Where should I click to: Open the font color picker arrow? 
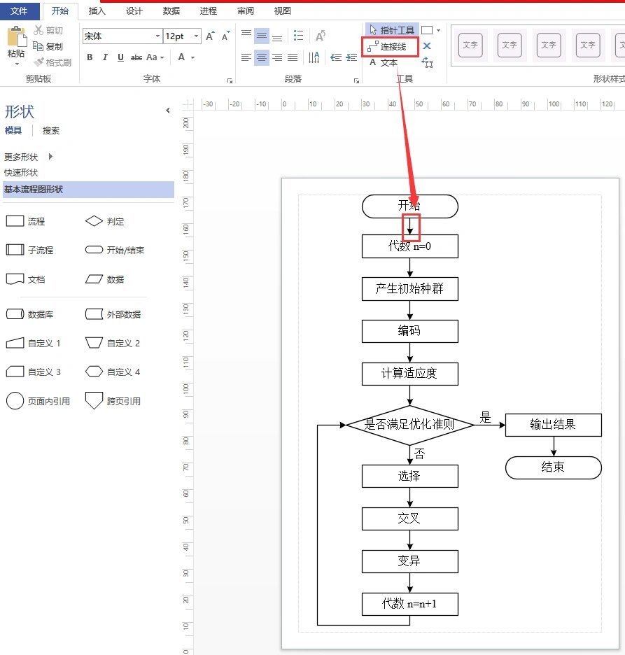tap(192, 57)
